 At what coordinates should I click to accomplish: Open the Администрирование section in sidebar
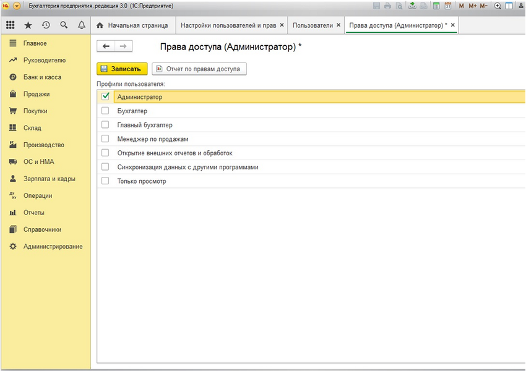point(53,246)
